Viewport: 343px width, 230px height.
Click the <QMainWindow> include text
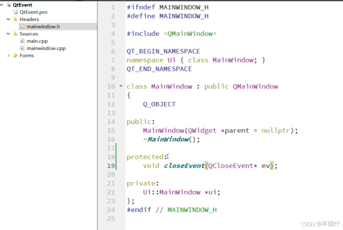(x=190, y=34)
